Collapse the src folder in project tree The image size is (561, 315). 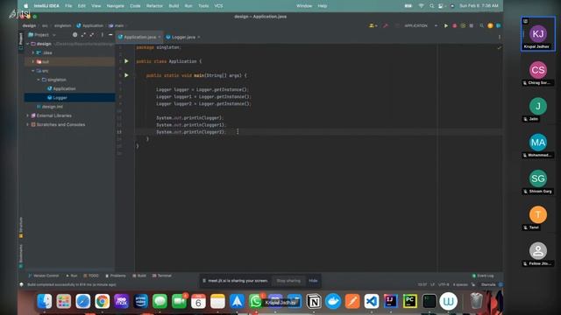(x=33, y=71)
